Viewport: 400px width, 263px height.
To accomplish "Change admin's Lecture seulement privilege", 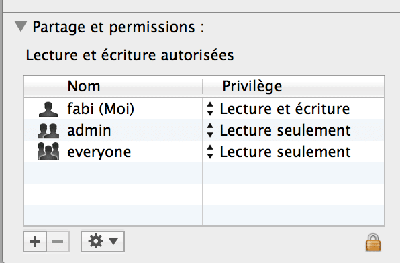I will click(285, 130).
